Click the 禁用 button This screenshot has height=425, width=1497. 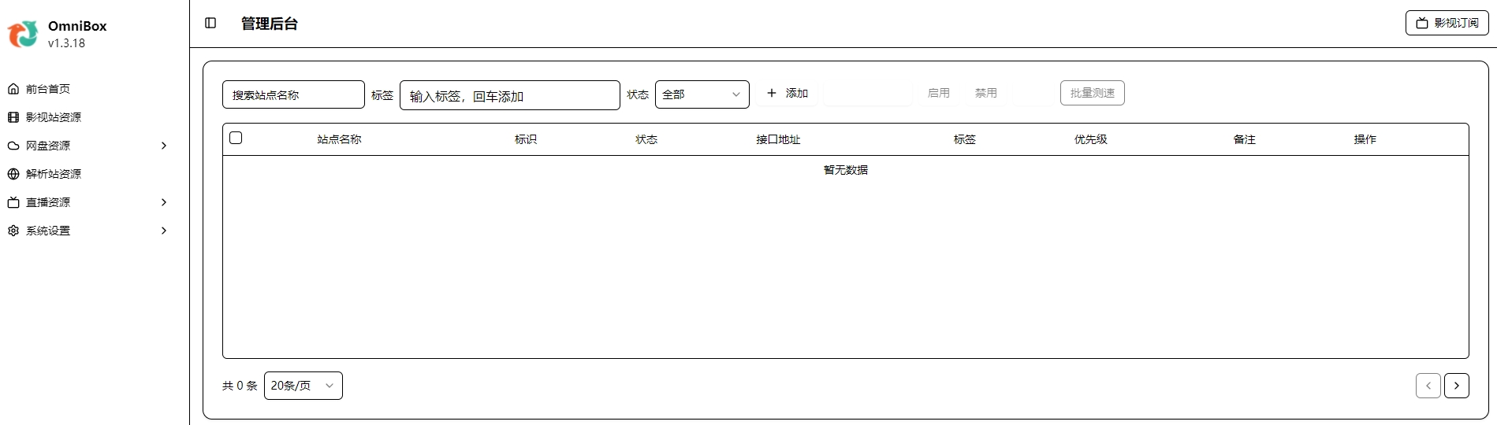986,93
